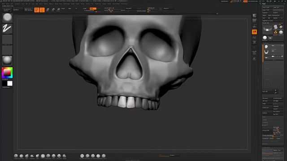
Task: Select the Scale transform tool
Action: coord(53,10)
